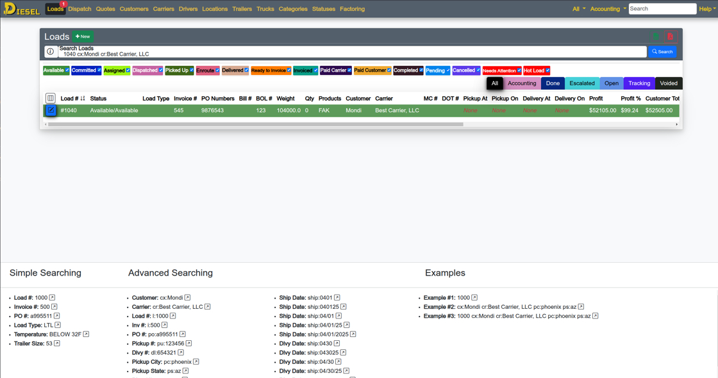
Task: Open the column chooser icon in table header
Action: coord(51,98)
